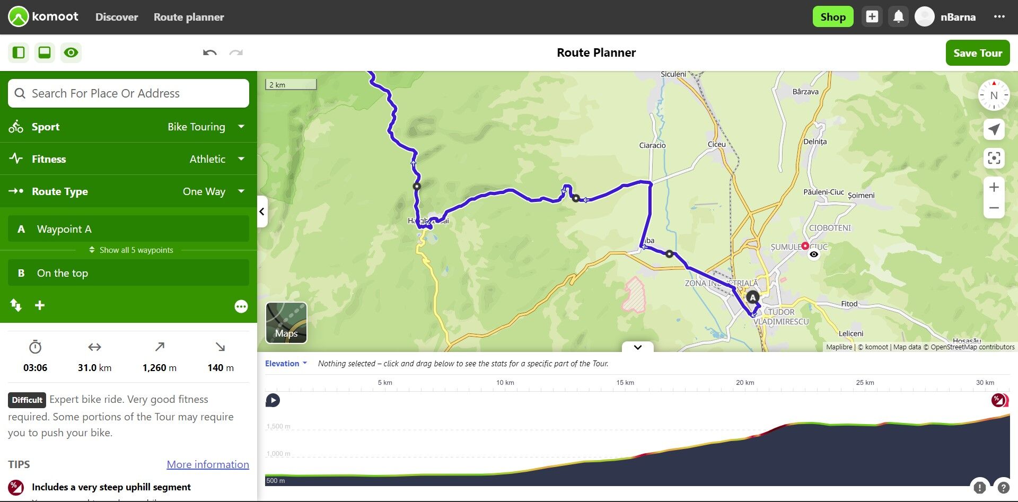Image resolution: width=1018 pixels, height=502 pixels.
Task: Open waypoint options three-dot button
Action: (241, 306)
